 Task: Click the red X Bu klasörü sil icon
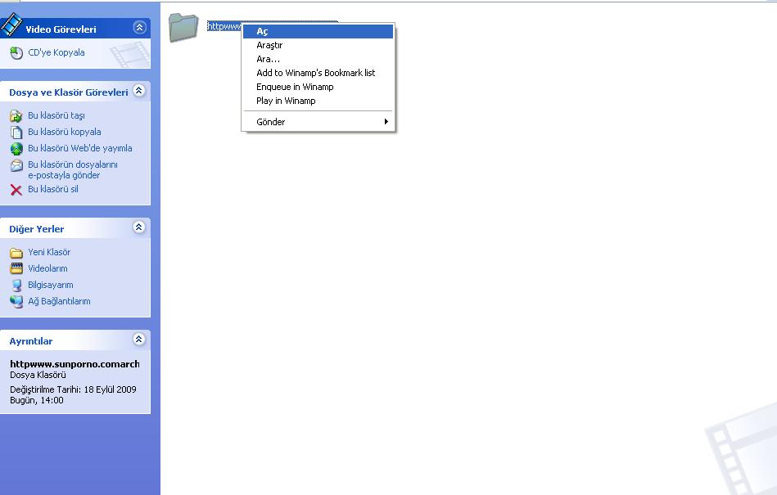click(16, 190)
